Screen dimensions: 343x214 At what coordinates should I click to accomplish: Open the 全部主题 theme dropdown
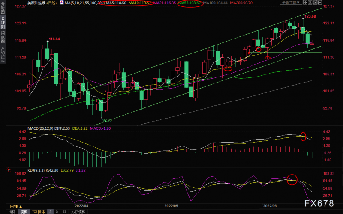tap(291, 3)
